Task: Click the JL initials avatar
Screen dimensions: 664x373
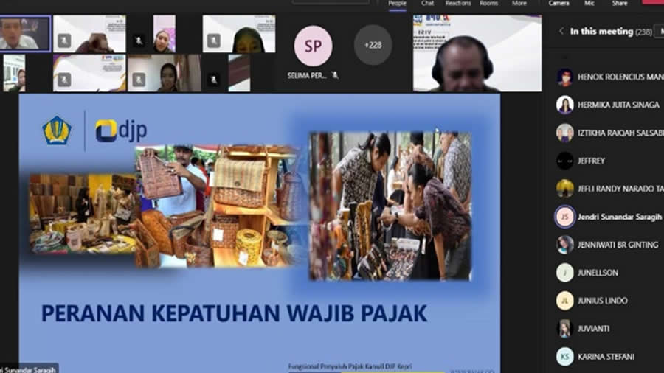Action: pos(565,301)
